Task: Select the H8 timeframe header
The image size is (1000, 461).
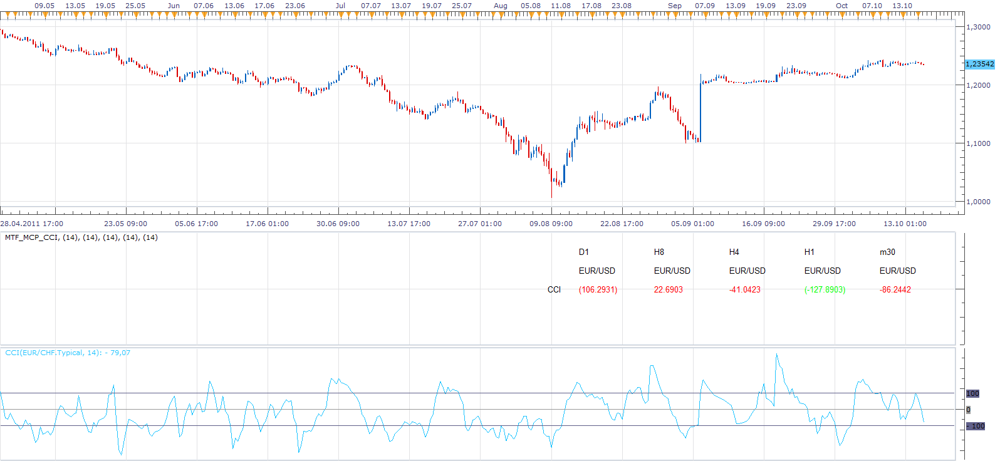Action: point(659,252)
